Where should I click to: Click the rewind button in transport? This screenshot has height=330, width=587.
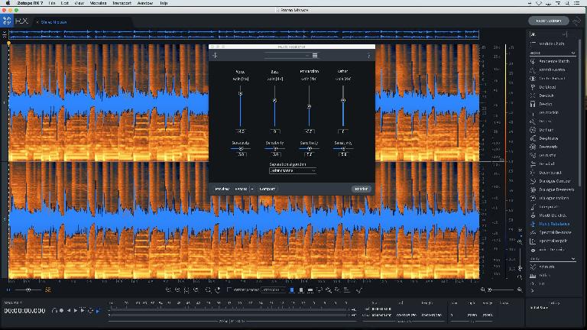click(x=69, y=311)
